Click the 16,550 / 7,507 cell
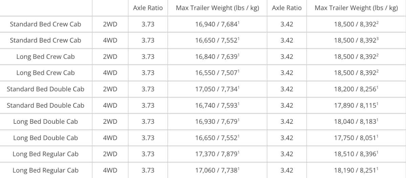 [217, 73]
